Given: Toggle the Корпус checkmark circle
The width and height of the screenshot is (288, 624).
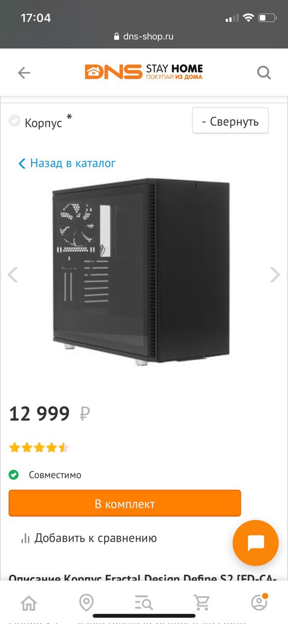Looking at the screenshot, I should 15,120.
